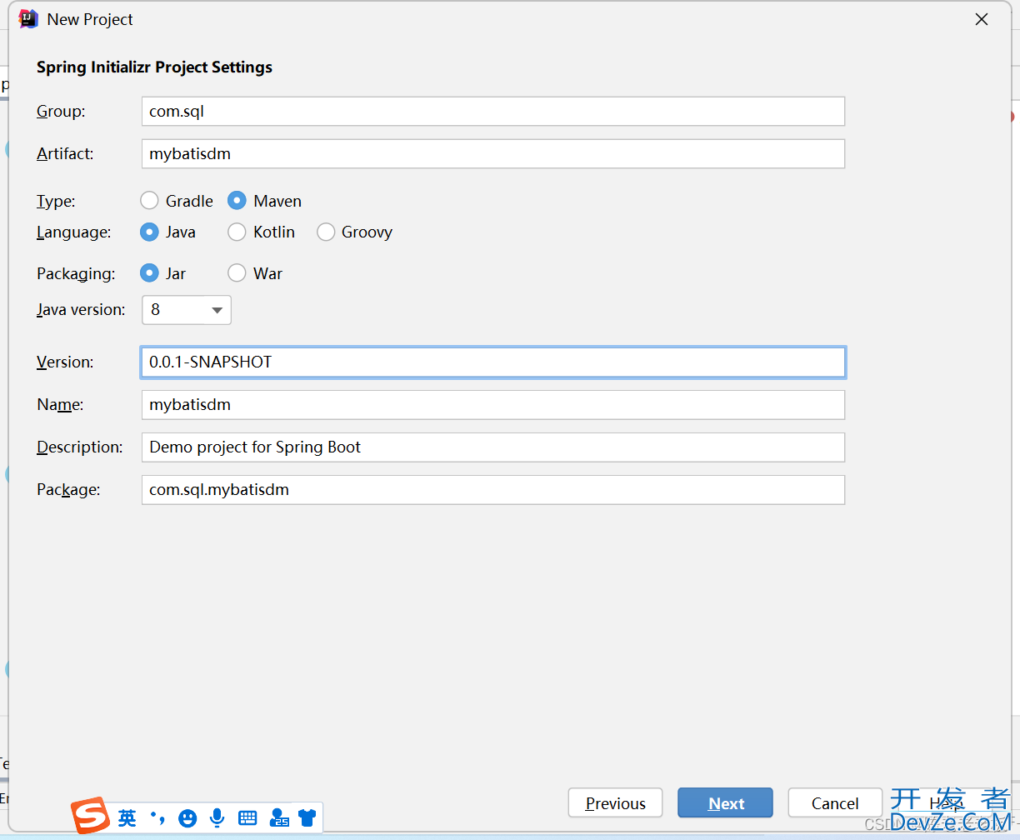Open the Sogou skin shirt icon
The width and height of the screenshot is (1020, 840).
[x=307, y=818]
